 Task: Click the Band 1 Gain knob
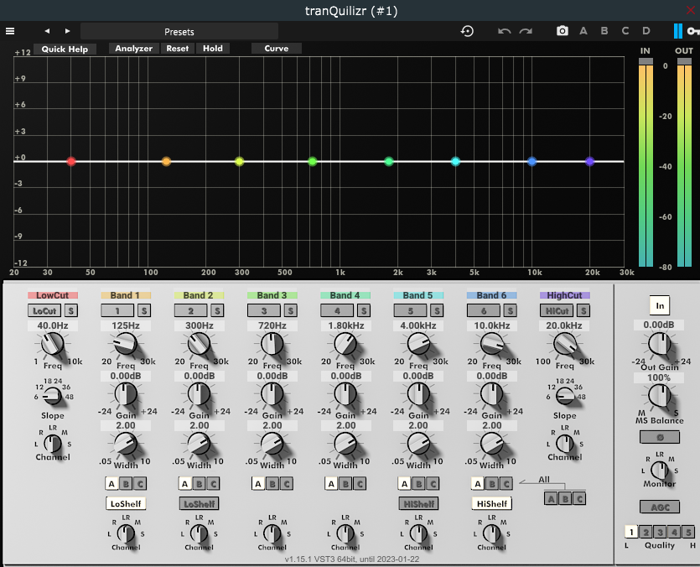point(126,394)
